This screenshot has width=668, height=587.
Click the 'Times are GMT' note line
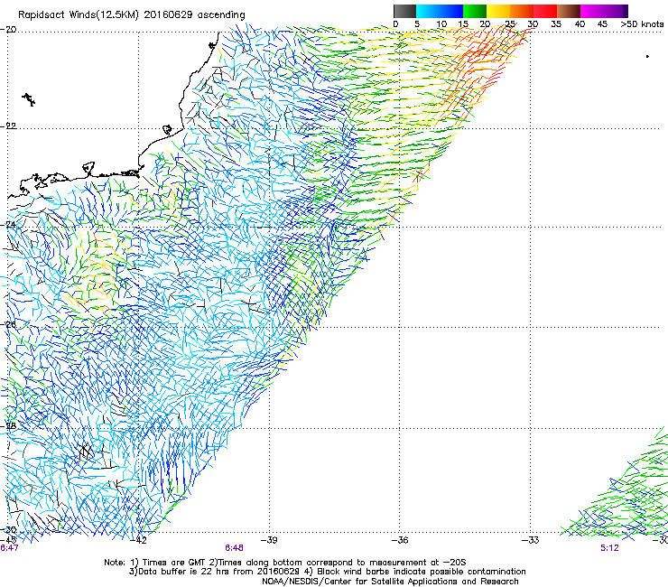(x=285, y=563)
